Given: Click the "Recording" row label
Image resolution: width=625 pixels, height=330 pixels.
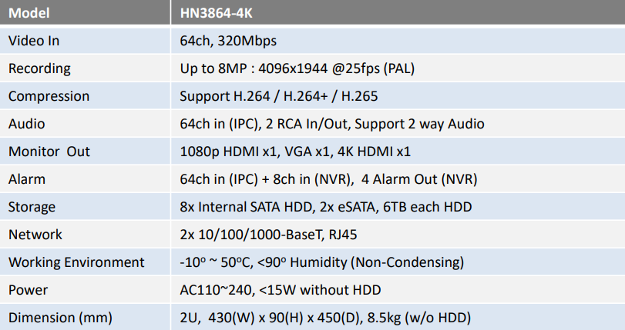Looking at the screenshot, I should [x=39, y=68].
